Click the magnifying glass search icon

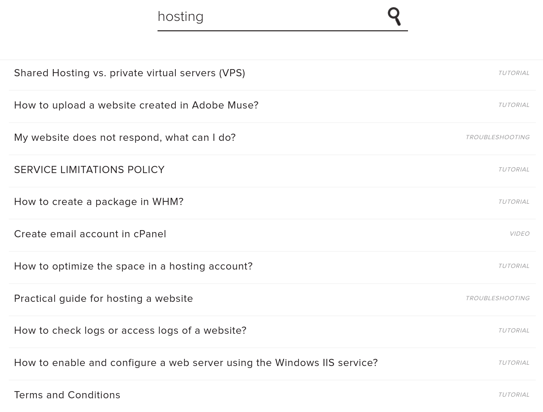click(x=394, y=16)
